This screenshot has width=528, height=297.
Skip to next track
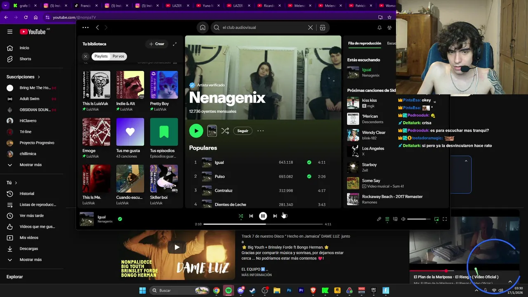(x=275, y=216)
